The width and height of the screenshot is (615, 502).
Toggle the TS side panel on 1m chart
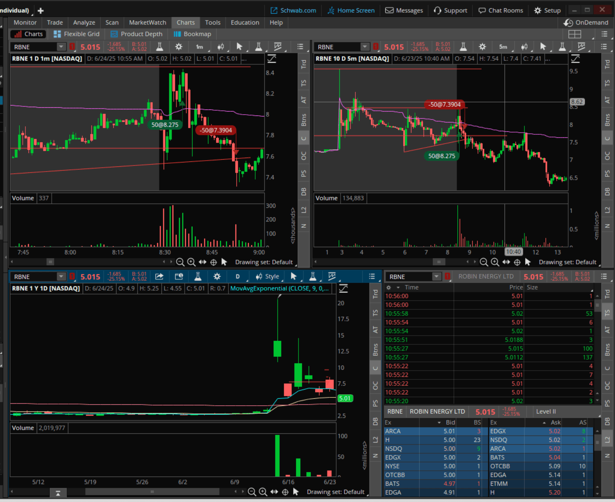pos(303,83)
